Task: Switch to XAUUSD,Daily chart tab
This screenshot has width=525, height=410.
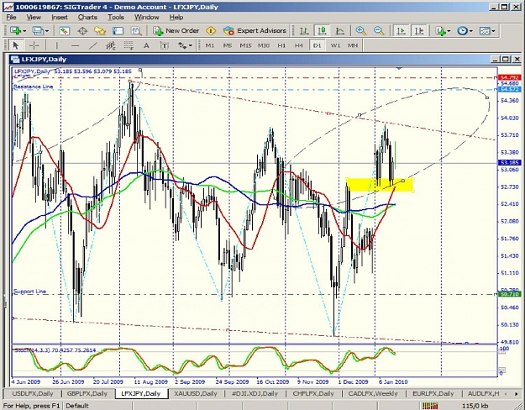Action: pyautogui.click(x=196, y=393)
